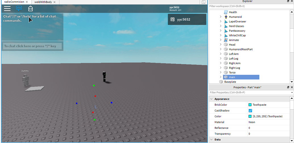Click the yyc5652 player list entry
Image resolution: width=294 pixels, height=143 pixels.
[187, 19]
